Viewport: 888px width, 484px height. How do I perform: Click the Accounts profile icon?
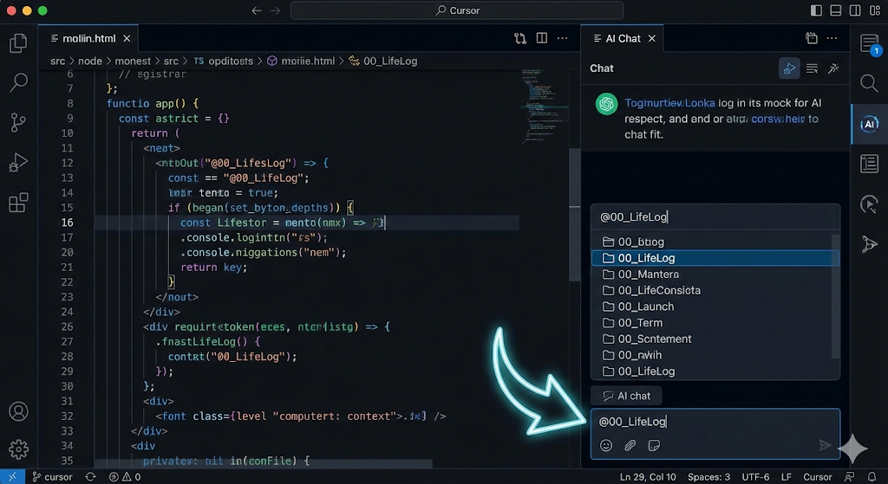point(18,412)
